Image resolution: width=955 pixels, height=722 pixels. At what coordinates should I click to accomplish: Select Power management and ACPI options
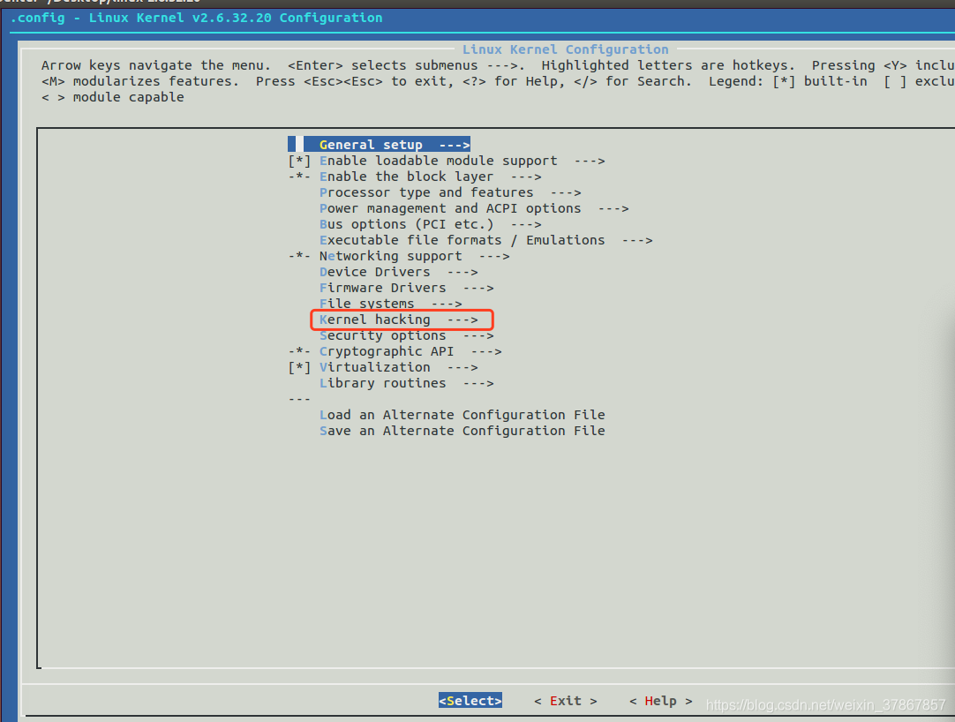click(x=474, y=208)
